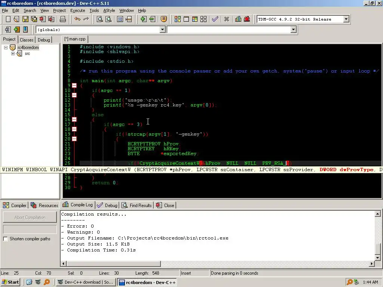Expand the src folder in project tree
Viewport: 383px width, 287px height.
[13, 54]
